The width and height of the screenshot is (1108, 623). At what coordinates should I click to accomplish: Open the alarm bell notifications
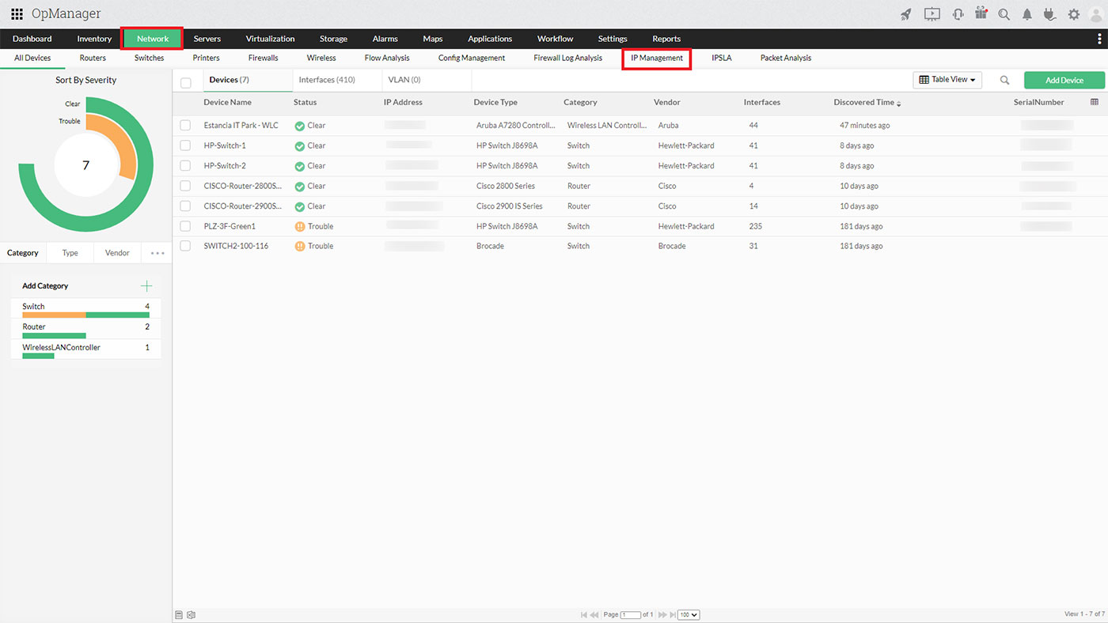pyautogui.click(x=1027, y=14)
